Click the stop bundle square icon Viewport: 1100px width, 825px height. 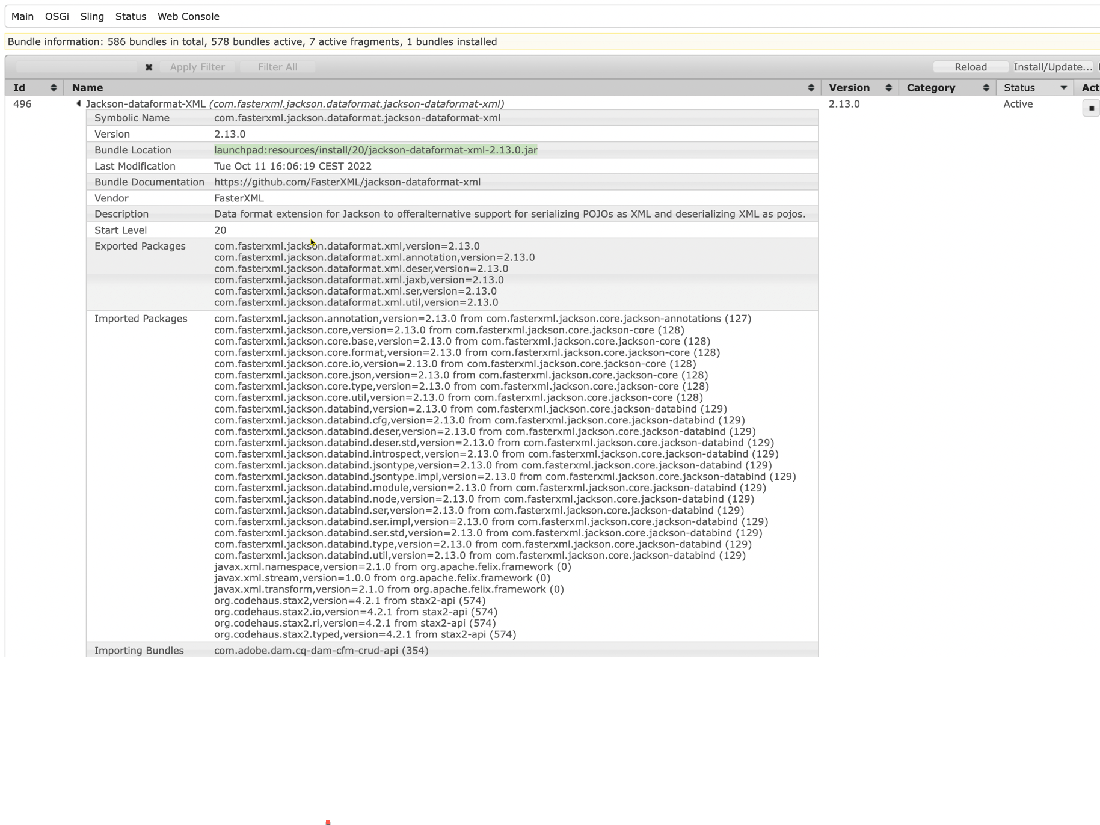click(1090, 108)
